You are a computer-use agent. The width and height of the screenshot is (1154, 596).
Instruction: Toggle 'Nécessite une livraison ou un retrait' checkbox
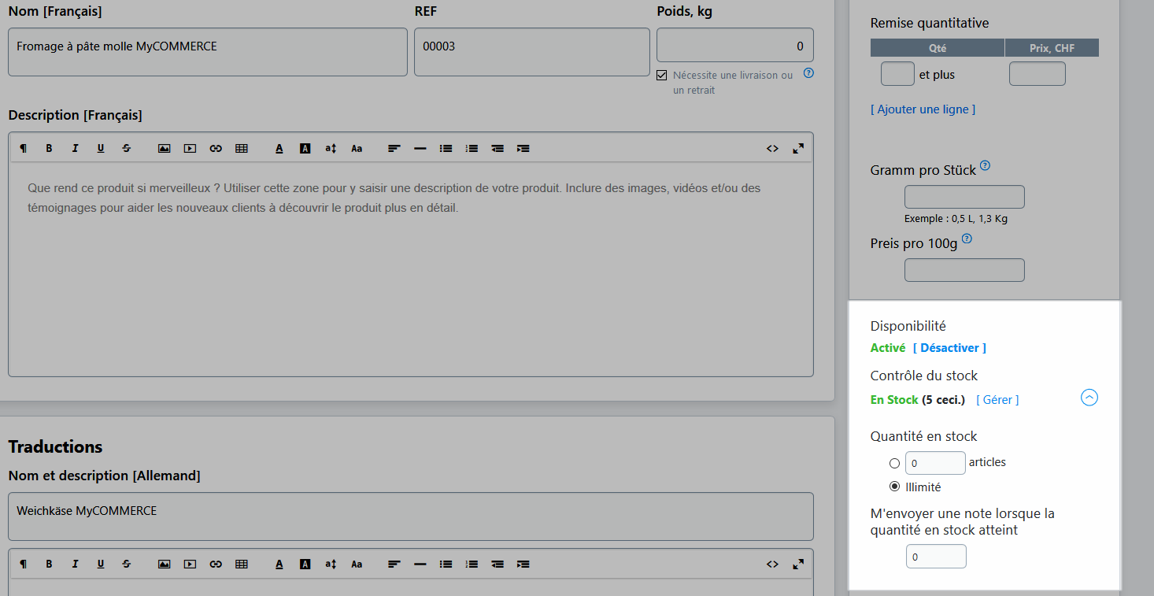tap(662, 76)
